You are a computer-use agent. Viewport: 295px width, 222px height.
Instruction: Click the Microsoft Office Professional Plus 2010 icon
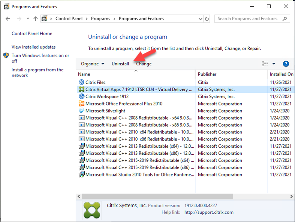click(x=81, y=104)
